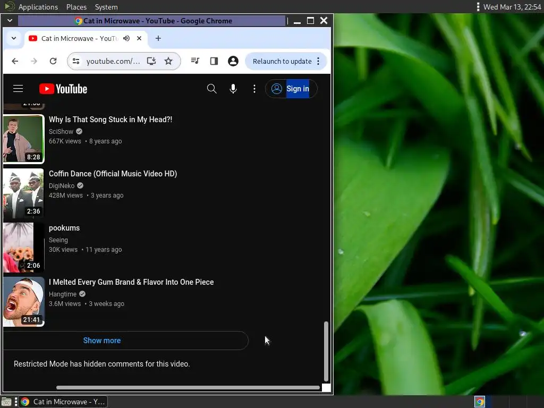The width and height of the screenshot is (544, 408).
Task: Reload the YouTube page
Action: 53,62
